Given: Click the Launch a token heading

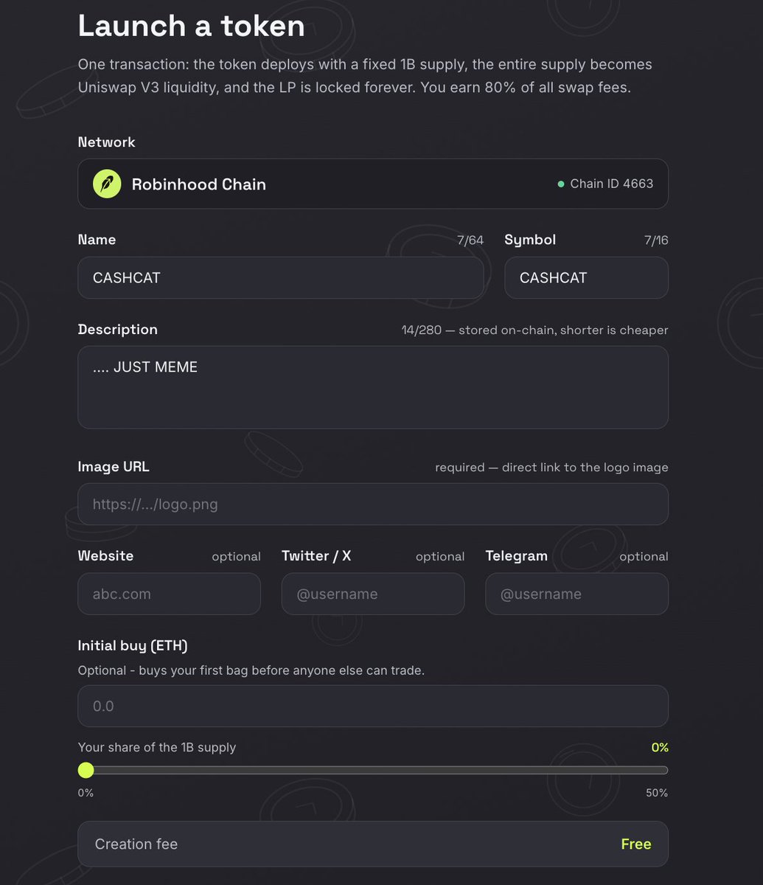Looking at the screenshot, I should (x=192, y=26).
